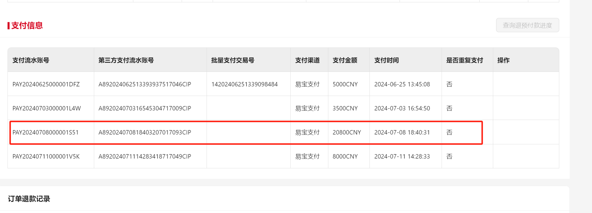Click payment time 2024-07-11 14:28:33
Viewport: 592px width, 213px height.
tap(402, 156)
